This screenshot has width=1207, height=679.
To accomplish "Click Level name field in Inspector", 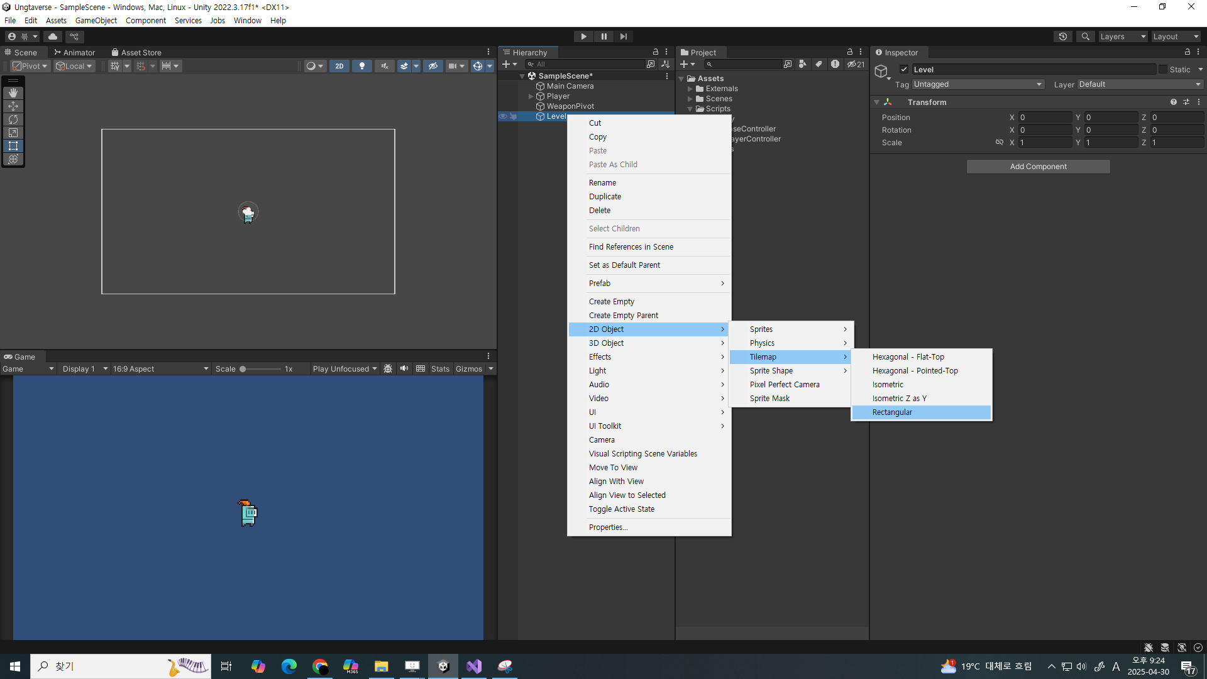I will 1034,70.
